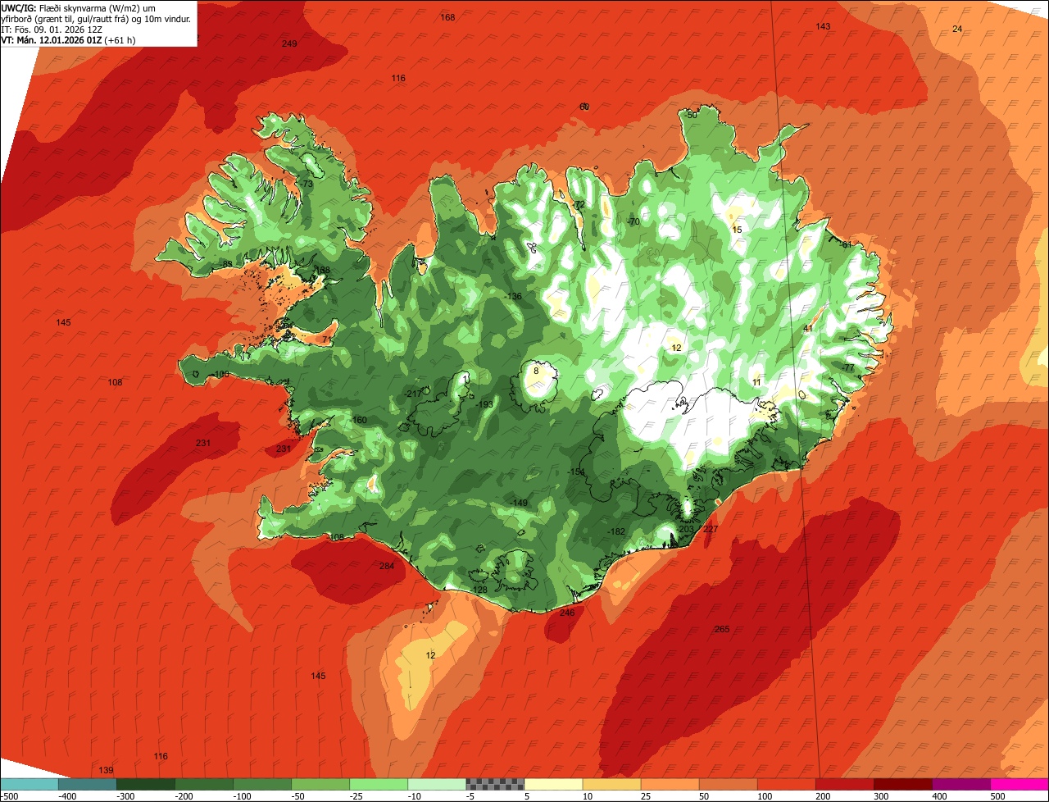Image resolution: width=1049 pixels, height=802 pixels.
Task: Click the forecast offset '(+61 h)'
Action: coord(120,39)
